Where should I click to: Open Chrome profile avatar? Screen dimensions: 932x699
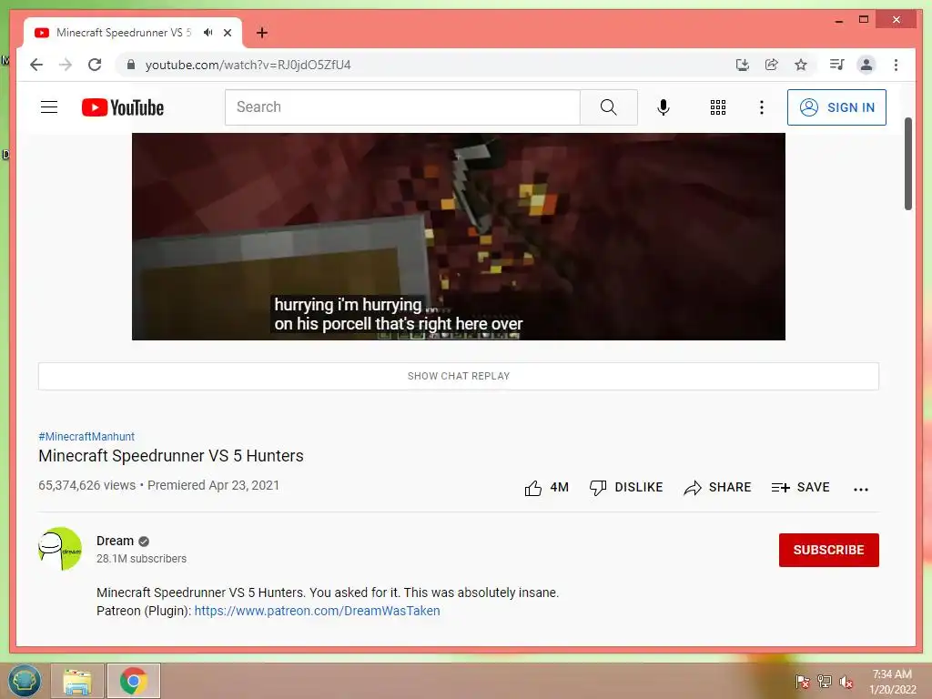[866, 65]
